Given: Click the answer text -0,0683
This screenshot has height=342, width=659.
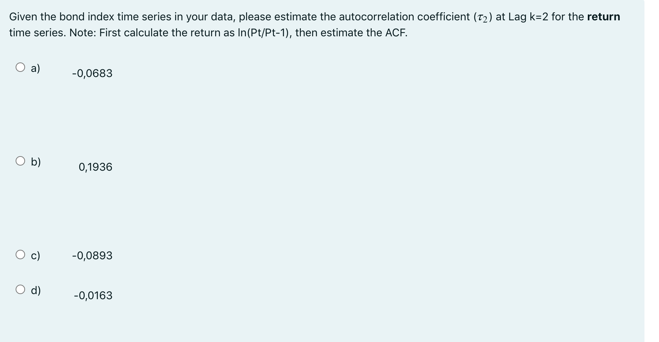Looking at the screenshot, I should (x=92, y=73).
